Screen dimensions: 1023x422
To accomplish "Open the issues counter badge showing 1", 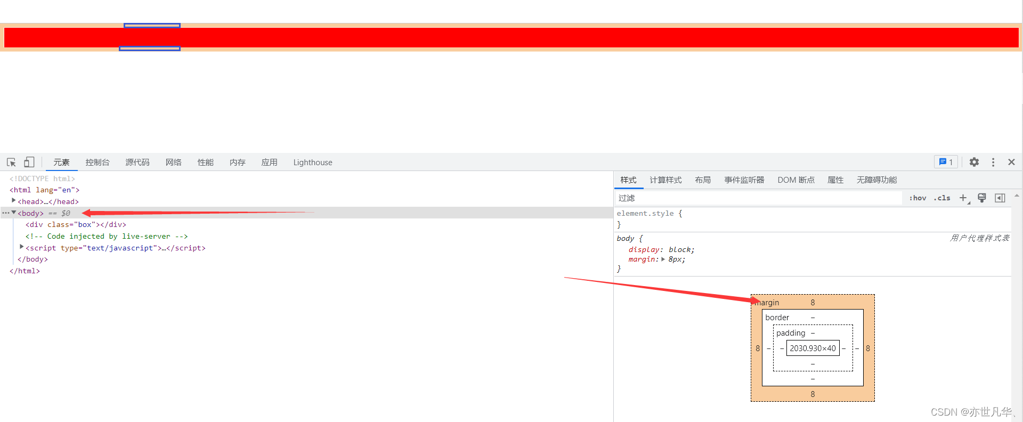I will pos(946,162).
